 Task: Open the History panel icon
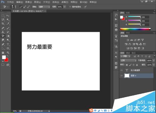[x=116, y=15]
